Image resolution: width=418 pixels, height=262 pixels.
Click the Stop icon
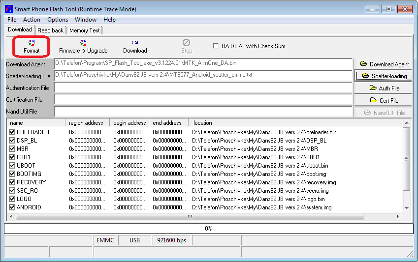(186, 43)
